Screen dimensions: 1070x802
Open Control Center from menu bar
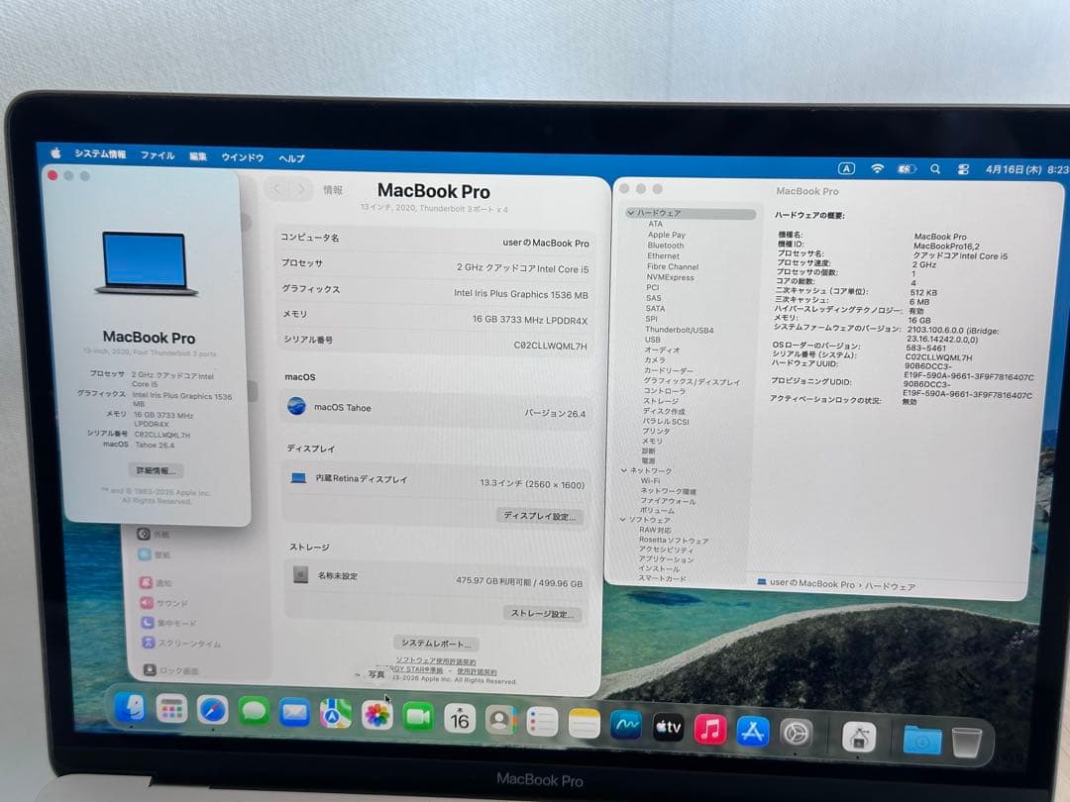click(963, 169)
